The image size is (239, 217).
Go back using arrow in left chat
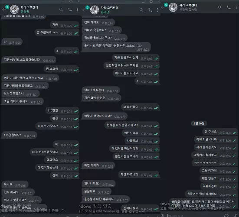point(3,10)
